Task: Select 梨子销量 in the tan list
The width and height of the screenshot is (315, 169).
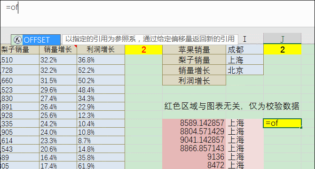Action: tap(194, 60)
